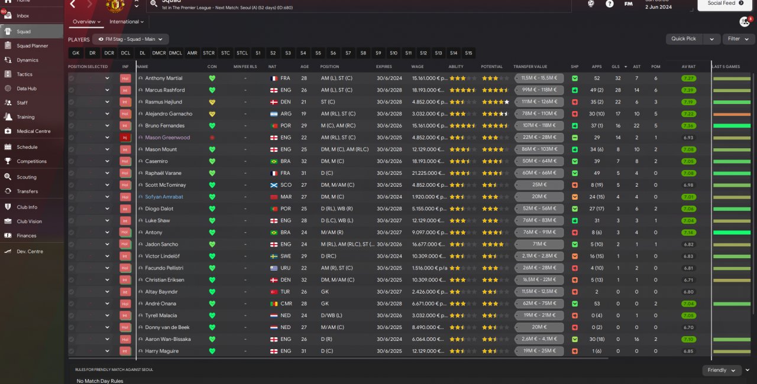Toggle selection circle for Raphaël Varane
This screenshot has width=757, height=384.
[x=72, y=173]
